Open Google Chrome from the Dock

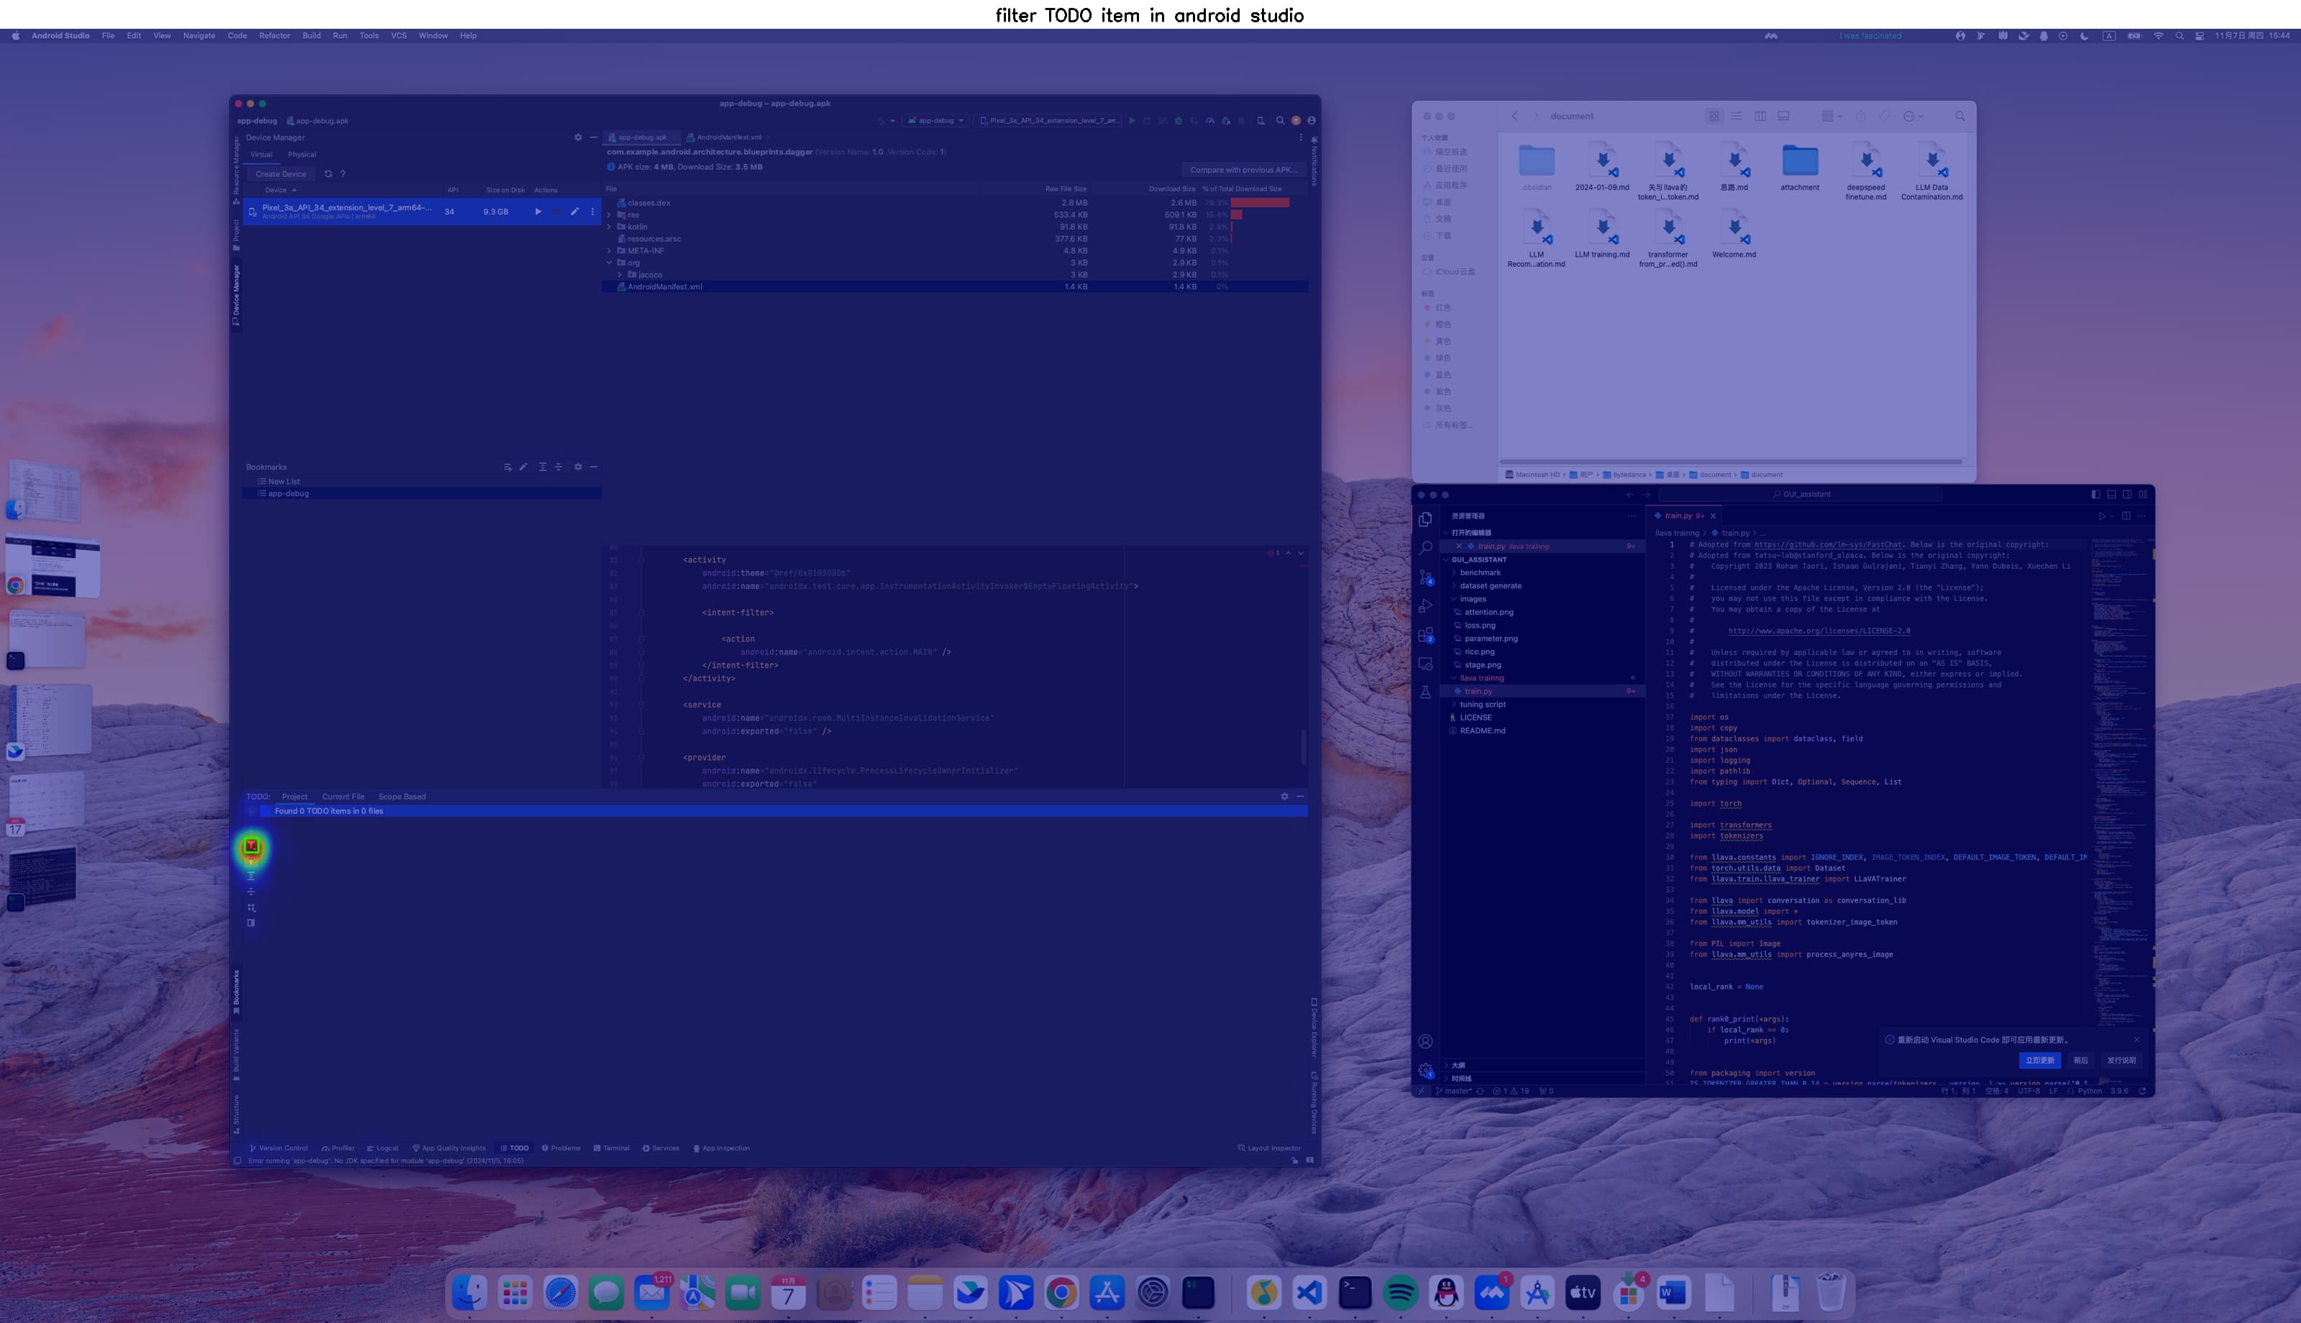(x=1061, y=1292)
